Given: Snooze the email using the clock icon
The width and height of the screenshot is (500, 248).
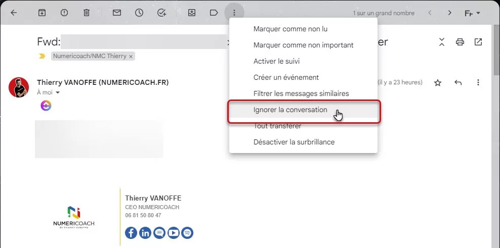Looking at the screenshot, I should point(139,13).
